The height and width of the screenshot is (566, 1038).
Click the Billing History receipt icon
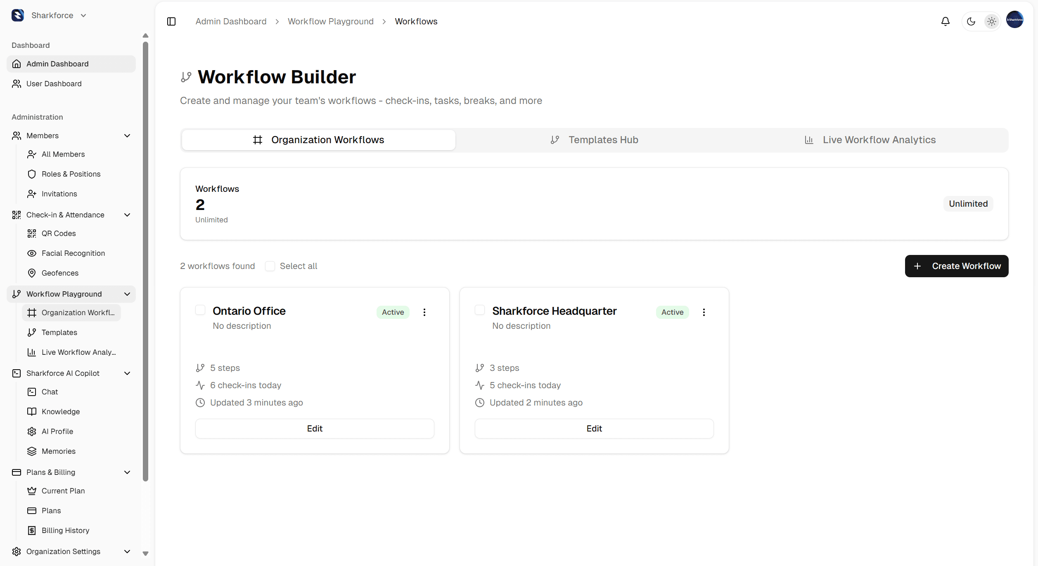[x=32, y=531]
